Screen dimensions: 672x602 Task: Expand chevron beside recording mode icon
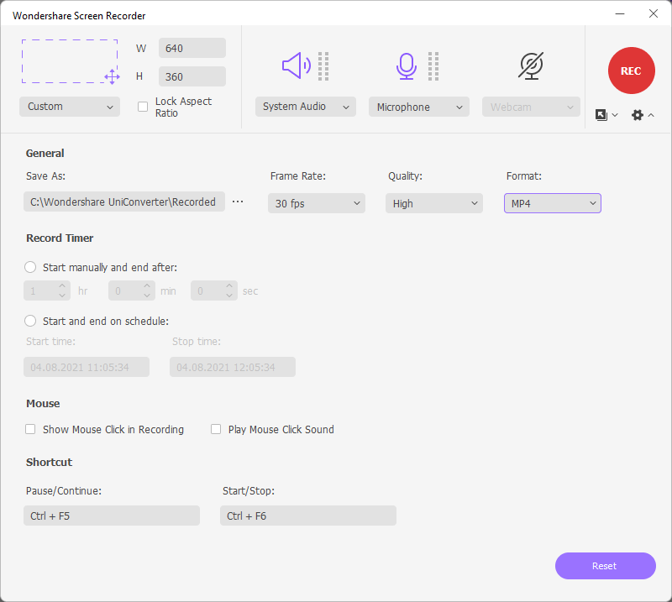[615, 115]
